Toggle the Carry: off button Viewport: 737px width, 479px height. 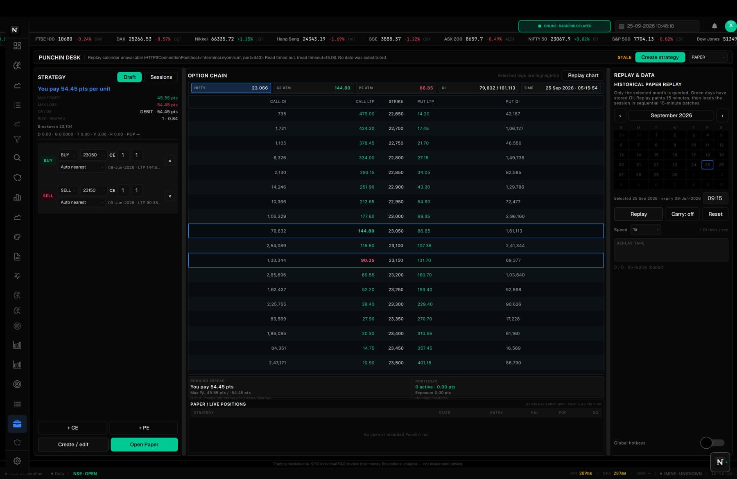683,214
